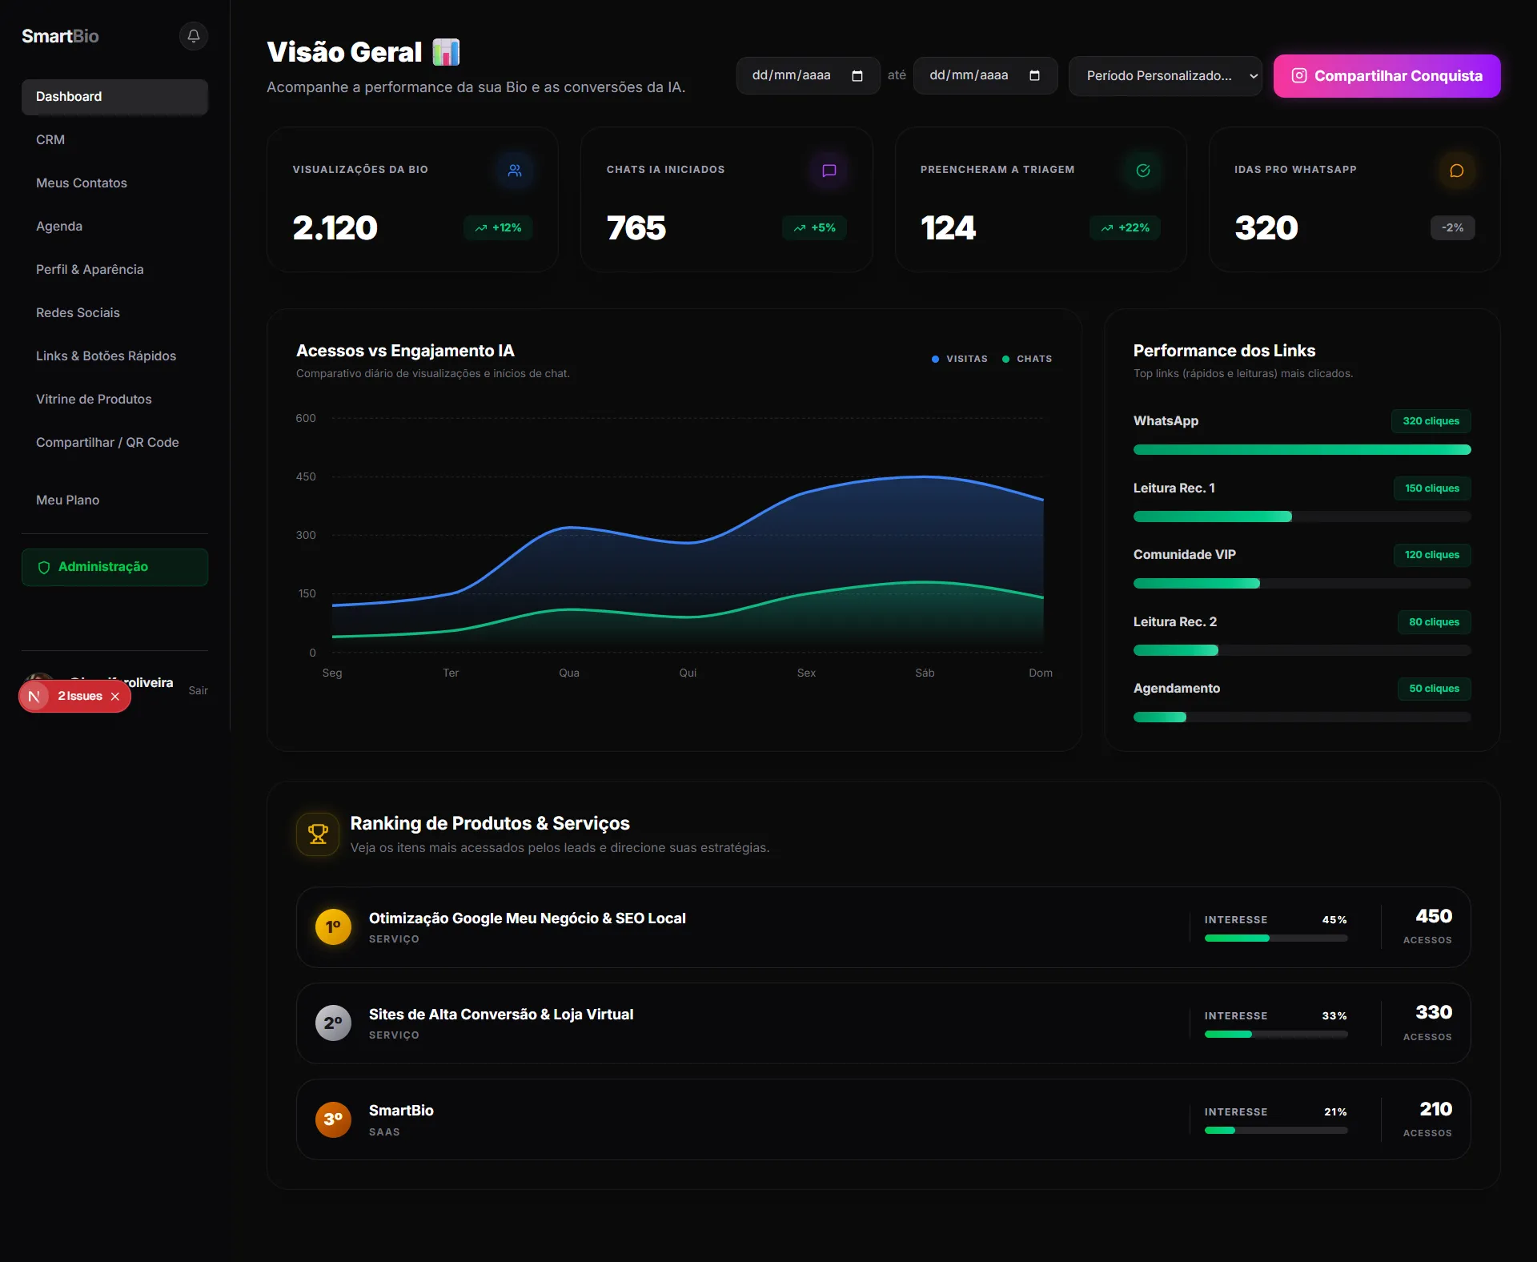Select the SmartBio SAAS ranking row

coord(884,1119)
